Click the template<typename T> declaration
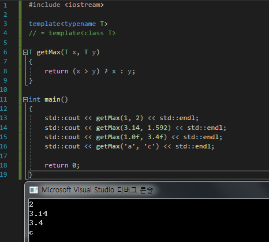 point(68,24)
